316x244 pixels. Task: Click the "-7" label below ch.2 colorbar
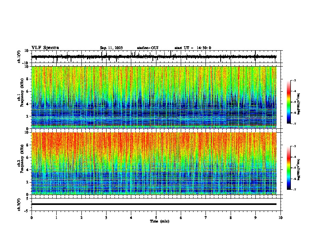(x=294, y=190)
